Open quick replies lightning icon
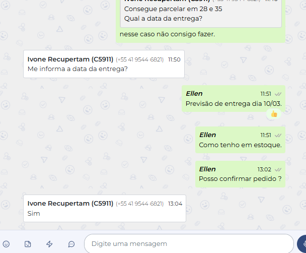 point(49,244)
